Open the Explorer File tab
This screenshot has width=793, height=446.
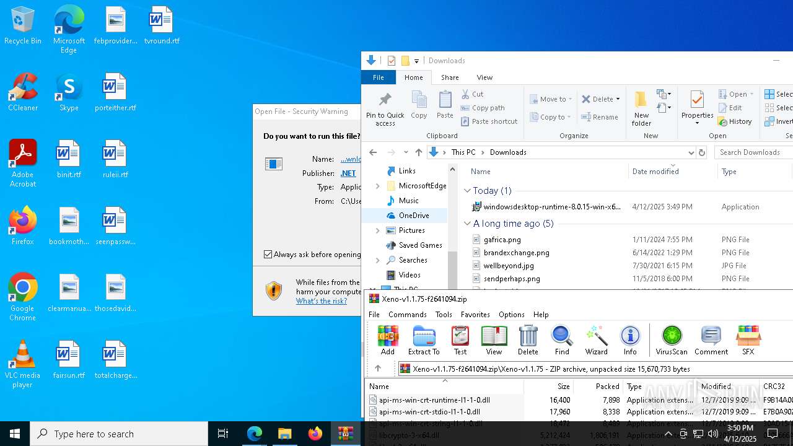pyautogui.click(x=378, y=77)
